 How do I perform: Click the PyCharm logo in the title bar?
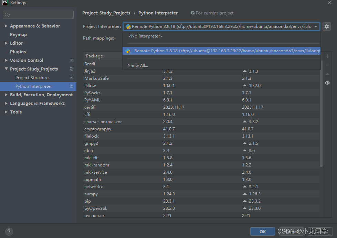pyautogui.click(x=5, y=2)
